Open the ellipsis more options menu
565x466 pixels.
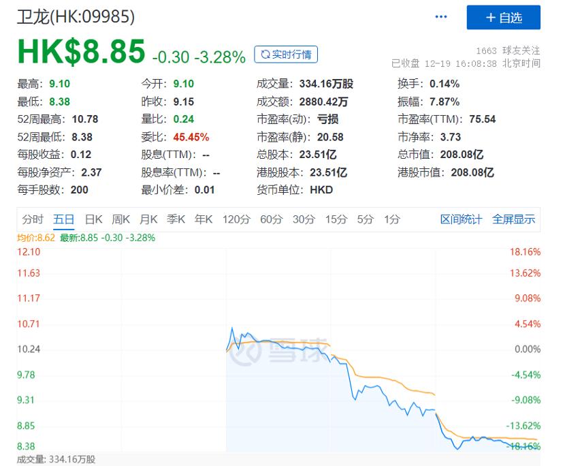pyautogui.click(x=440, y=16)
